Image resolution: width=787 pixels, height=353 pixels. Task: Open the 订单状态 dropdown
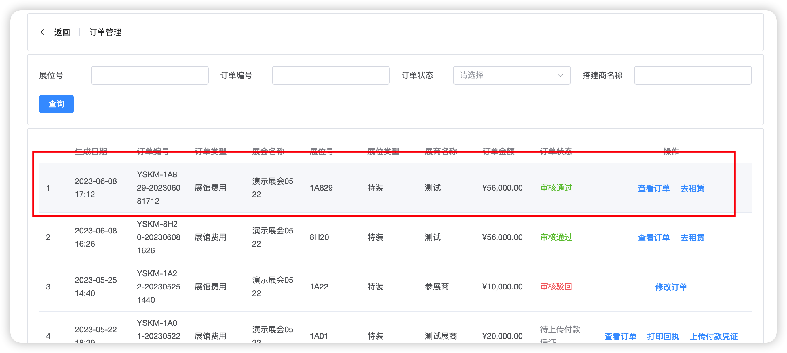(x=512, y=75)
